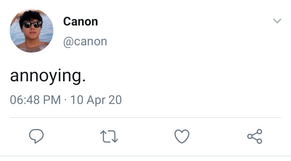This screenshot has width=291, height=161.
Task: Retweet the post with the arrows icon
Action: pyautogui.click(x=109, y=136)
